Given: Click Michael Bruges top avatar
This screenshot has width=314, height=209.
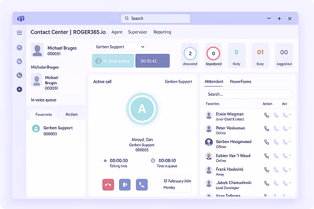Looking at the screenshot, I should tap(37, 50).
